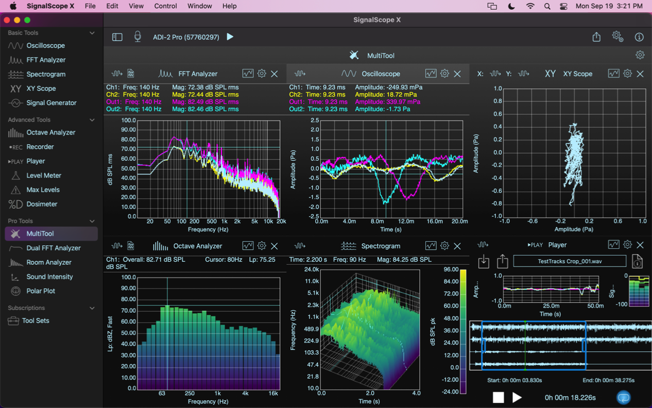
Task: Open the file info icon next to TestTracks filename
Action: pyautogui.click(x=637, y=261)
